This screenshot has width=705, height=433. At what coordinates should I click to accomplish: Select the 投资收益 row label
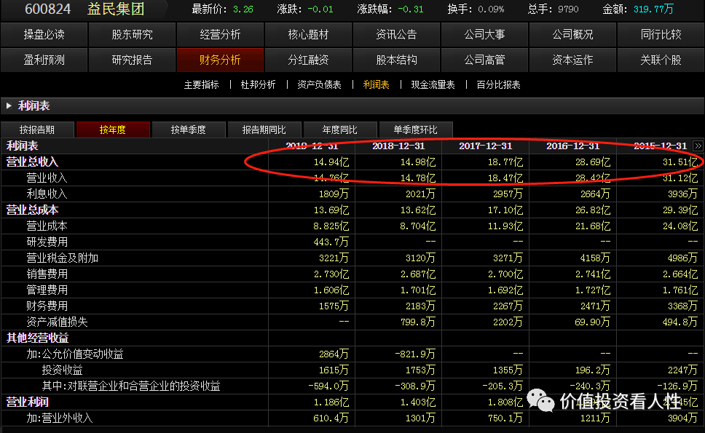pos(63,370)
